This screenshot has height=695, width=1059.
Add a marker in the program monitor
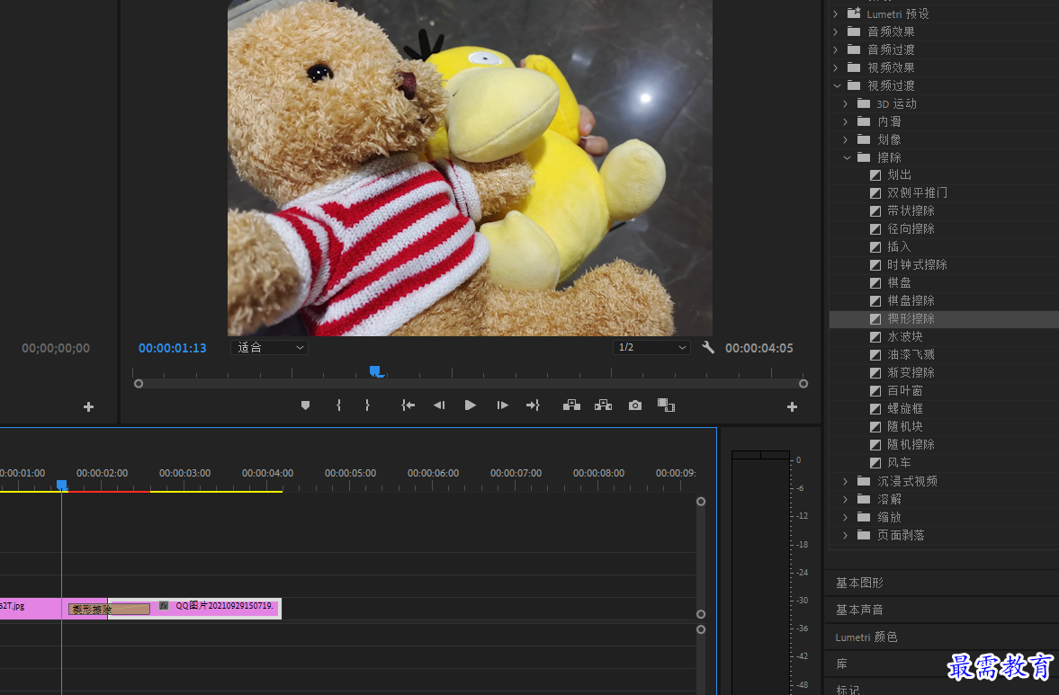[x=305, y=405]
